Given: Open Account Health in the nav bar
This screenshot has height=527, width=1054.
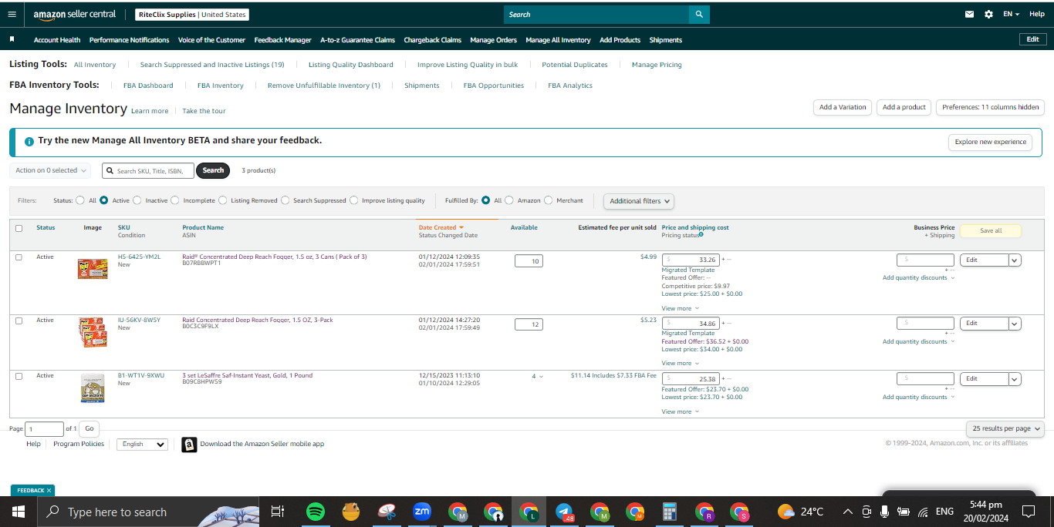Looking at the screenshot, I should [x=57, y=40].
